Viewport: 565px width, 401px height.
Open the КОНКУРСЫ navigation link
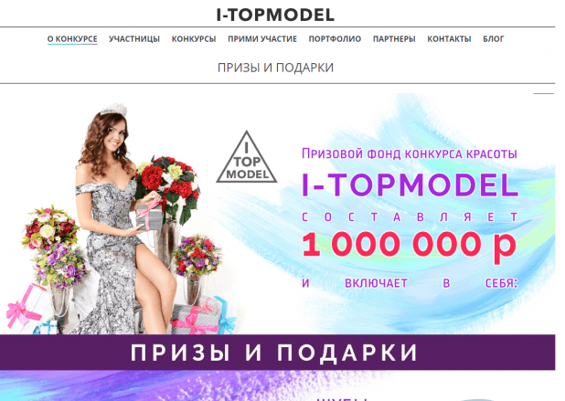pyautogui.click(x=194, y=39)
